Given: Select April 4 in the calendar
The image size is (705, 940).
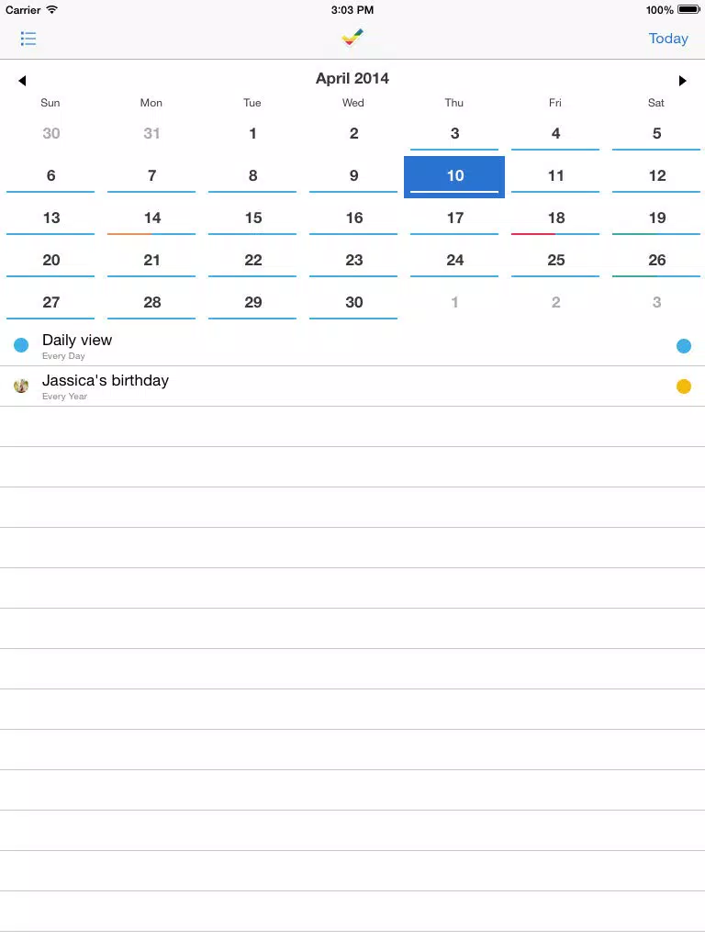Looking at the screenshot, I should 555,134.
